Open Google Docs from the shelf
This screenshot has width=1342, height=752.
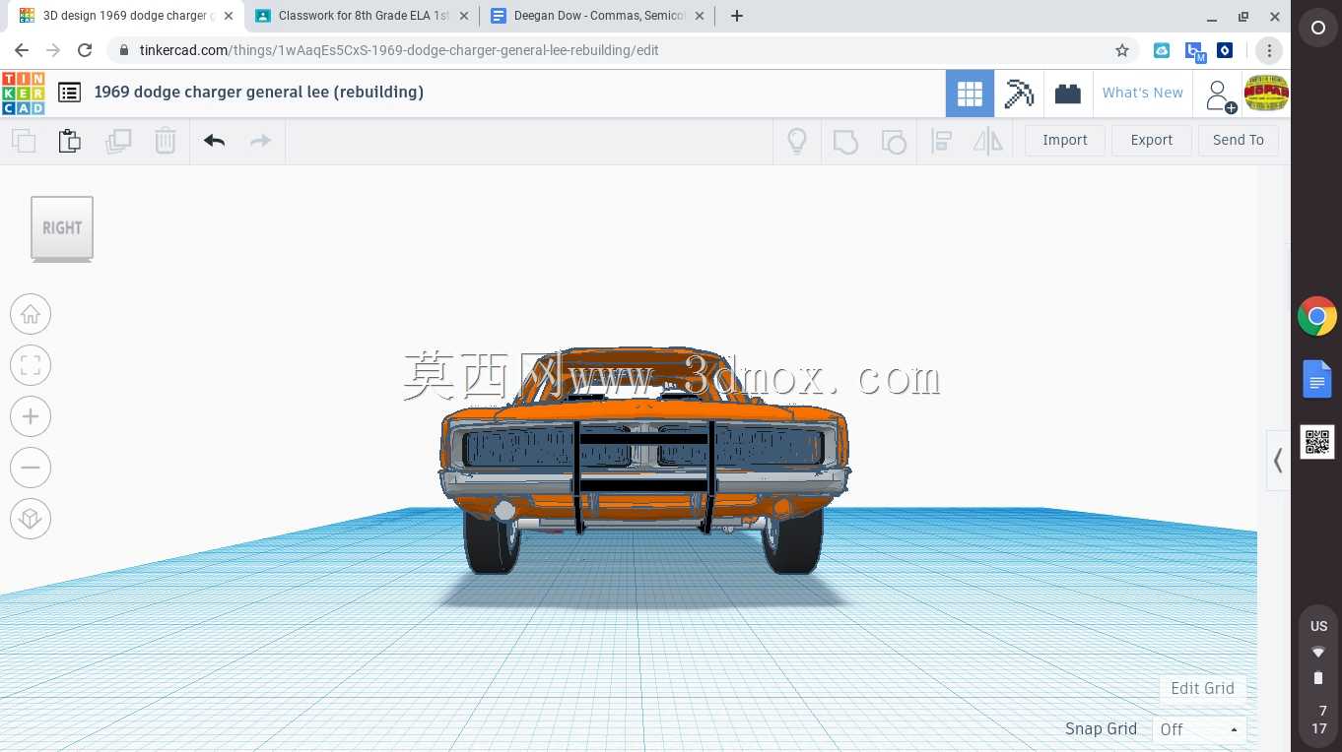[1317, 379]
